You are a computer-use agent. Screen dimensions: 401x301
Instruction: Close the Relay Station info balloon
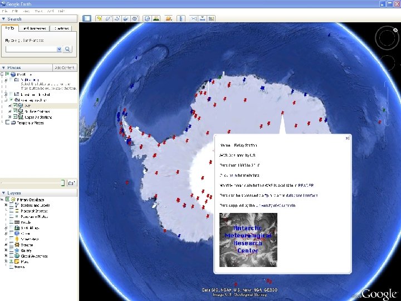(347, 138)
